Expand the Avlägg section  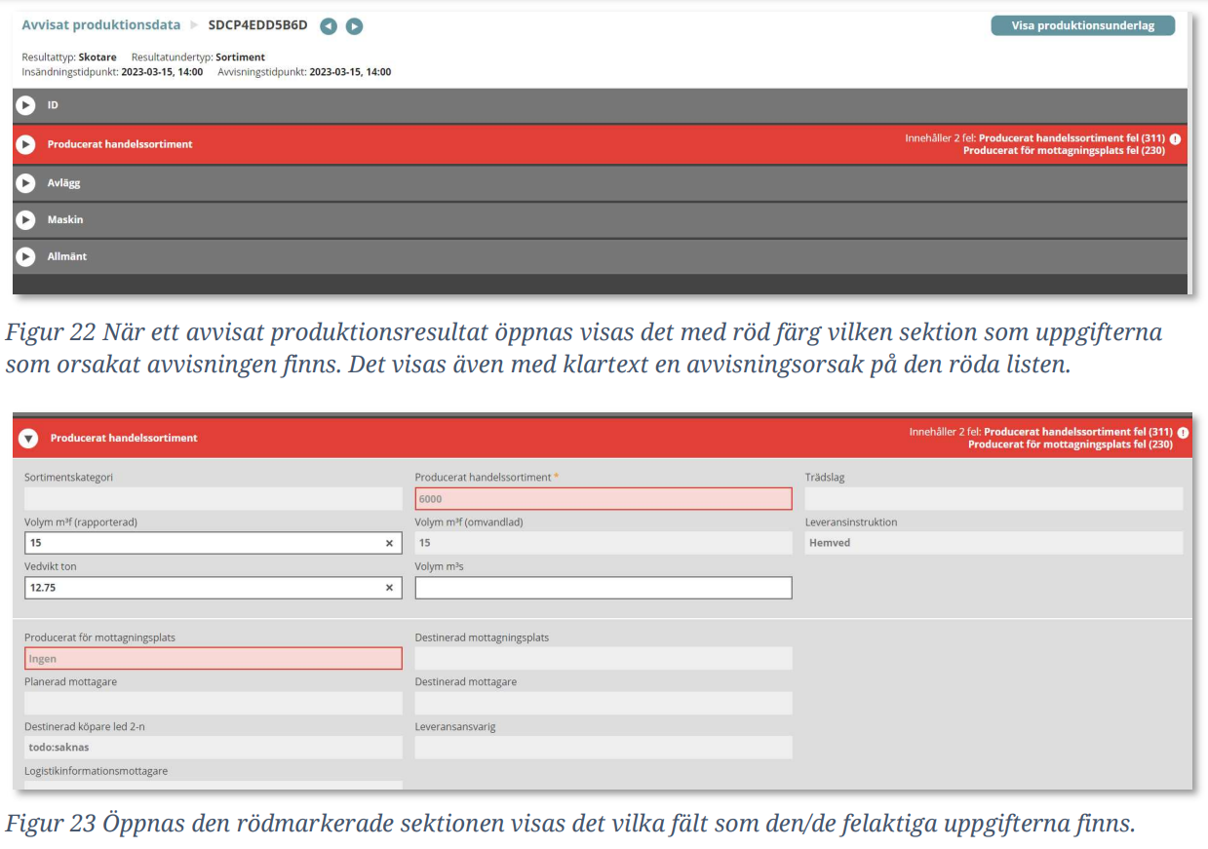(25, 183)
